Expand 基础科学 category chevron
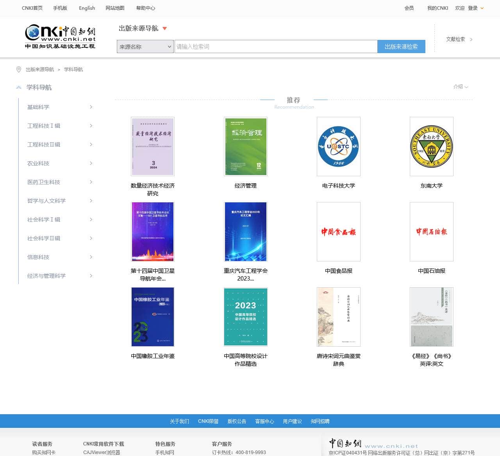Image resolution: width=500 pixels, height=456 pixels. tap(91, 107)
